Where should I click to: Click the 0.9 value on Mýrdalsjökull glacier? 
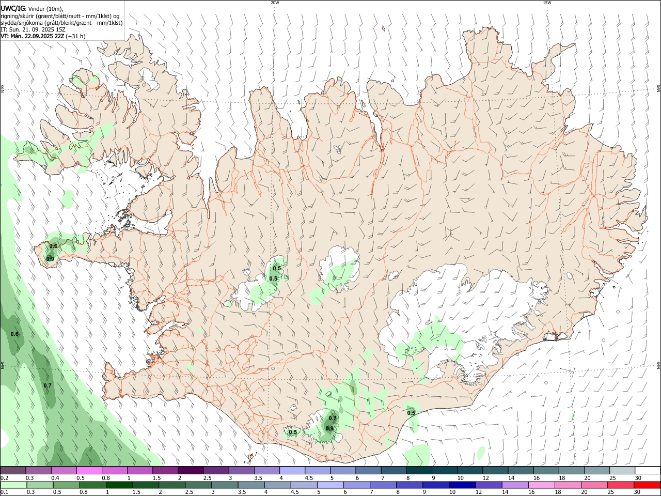329,428
